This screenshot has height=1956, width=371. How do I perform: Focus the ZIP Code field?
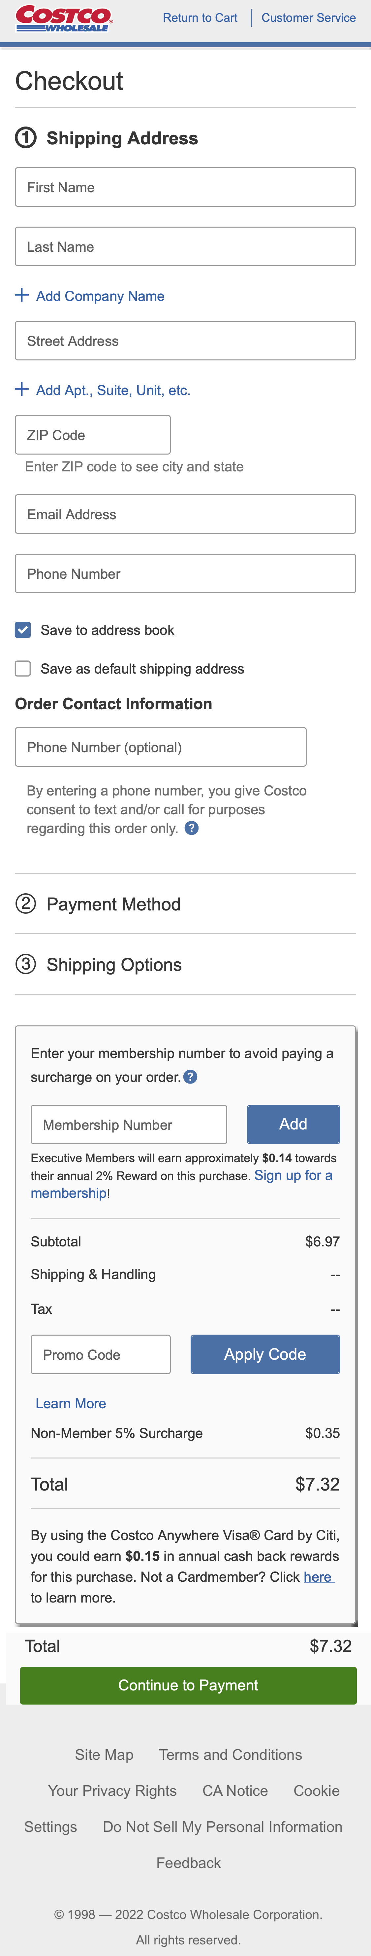93,435
